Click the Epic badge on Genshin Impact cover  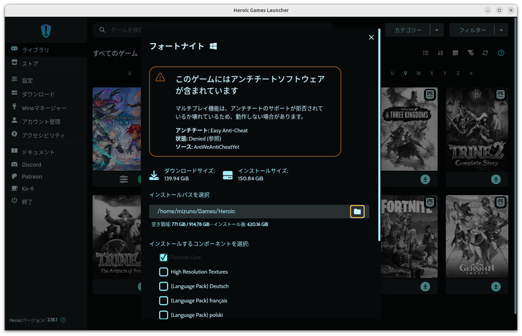(500, 202)
